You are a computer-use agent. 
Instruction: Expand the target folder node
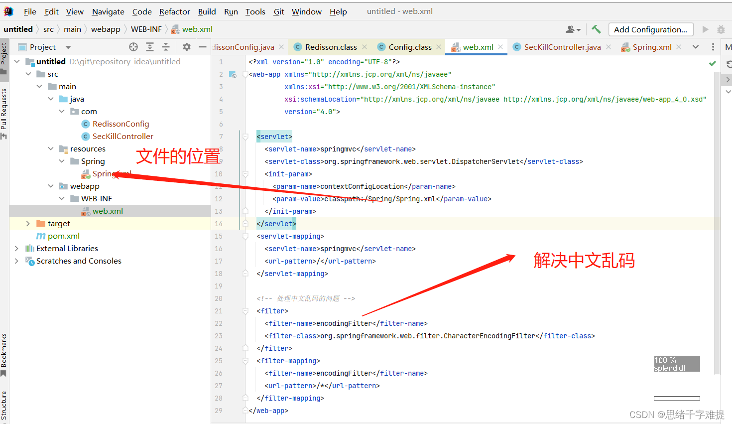click(28, 223)
